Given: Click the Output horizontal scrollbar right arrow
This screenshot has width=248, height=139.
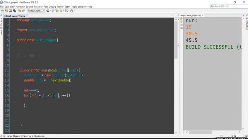Looking at the screenshot, I should pos(240,132).
